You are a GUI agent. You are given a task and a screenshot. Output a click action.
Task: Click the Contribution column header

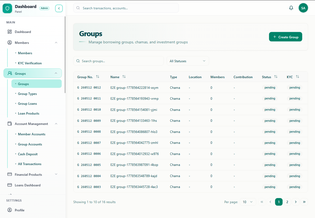click(243, 77)
